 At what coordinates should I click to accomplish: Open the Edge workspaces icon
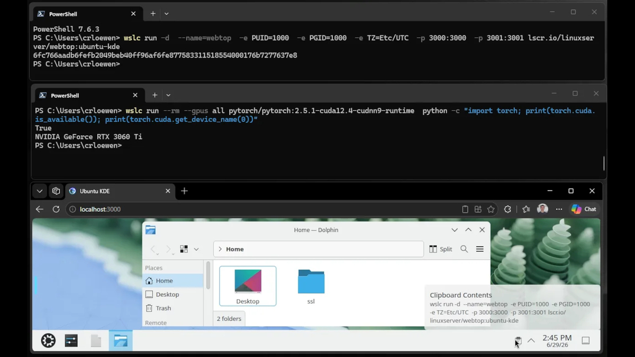click(56, 191)
